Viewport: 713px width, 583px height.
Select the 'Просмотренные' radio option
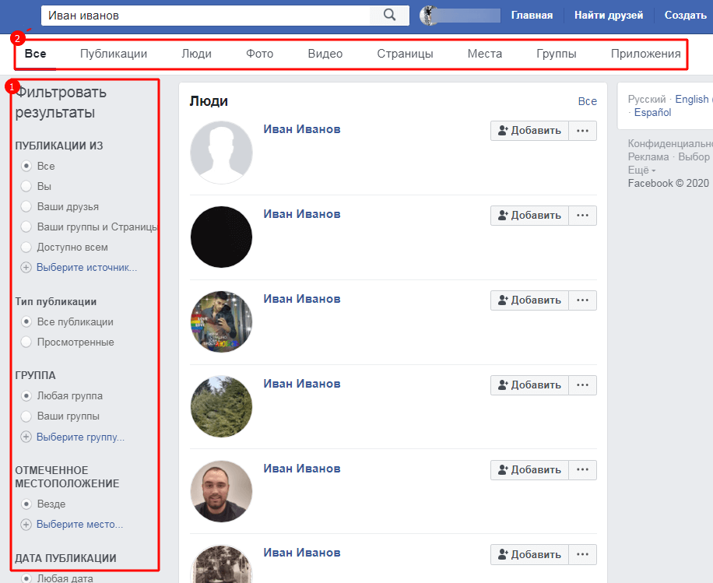26,342
